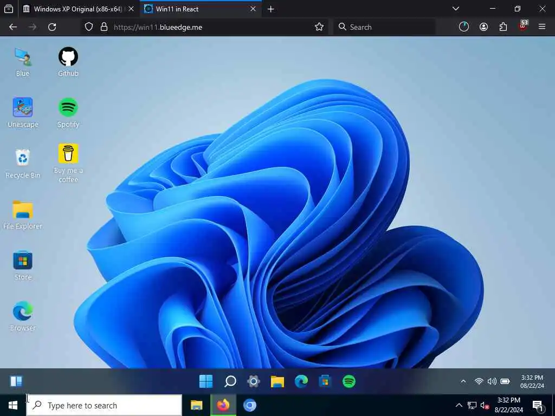Click Firefox on the host taskbar
This screenshot has height=416, width=555.
(223, 405)
